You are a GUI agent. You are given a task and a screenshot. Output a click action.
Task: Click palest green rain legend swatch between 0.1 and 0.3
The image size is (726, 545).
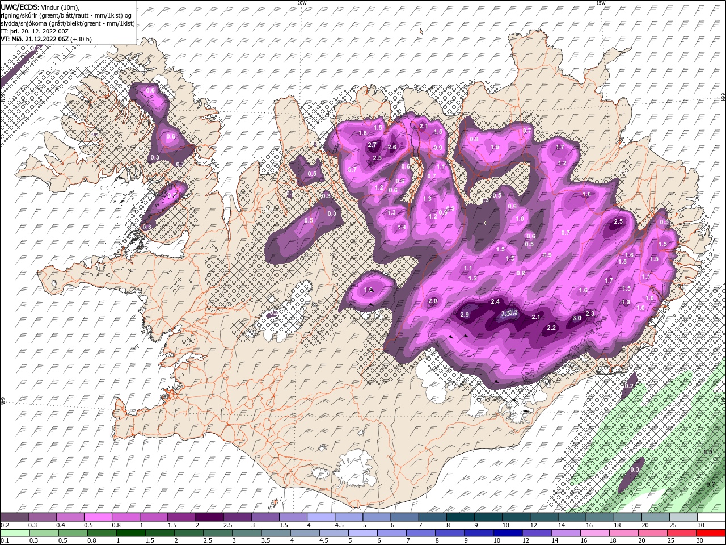[14, 533]
